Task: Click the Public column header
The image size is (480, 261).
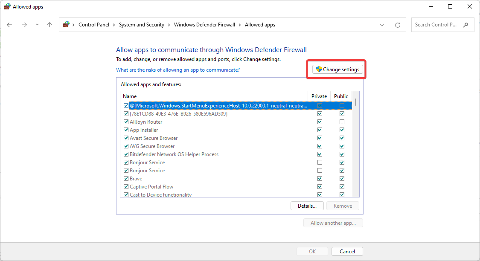Action: click(341, 96)
